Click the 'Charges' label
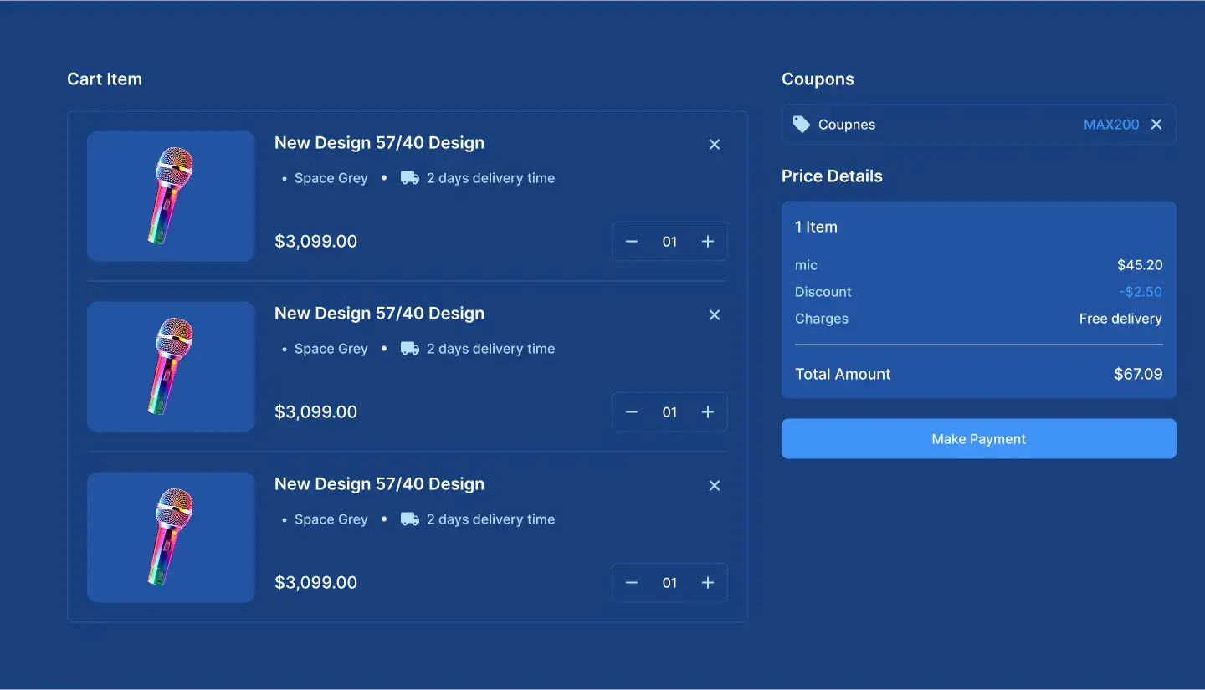Image resolution: width=1205 pixels, height=690 pixels. coord(822,319)
